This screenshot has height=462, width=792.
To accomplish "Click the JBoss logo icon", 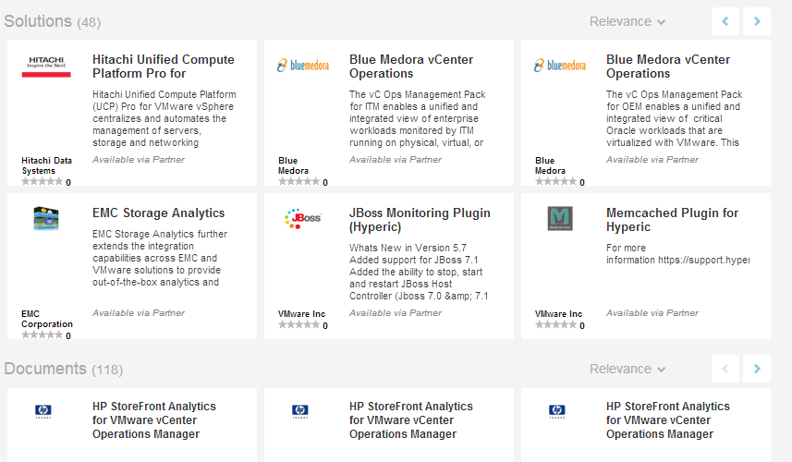I will [x=302, y=219].
